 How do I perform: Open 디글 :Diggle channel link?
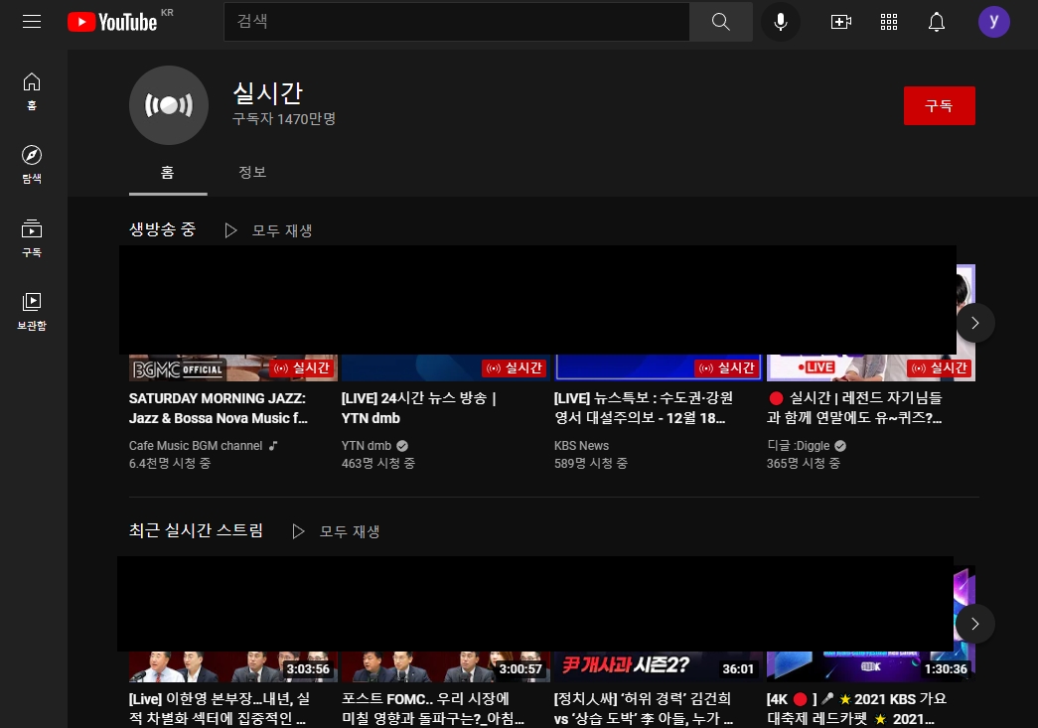(798, 446)
